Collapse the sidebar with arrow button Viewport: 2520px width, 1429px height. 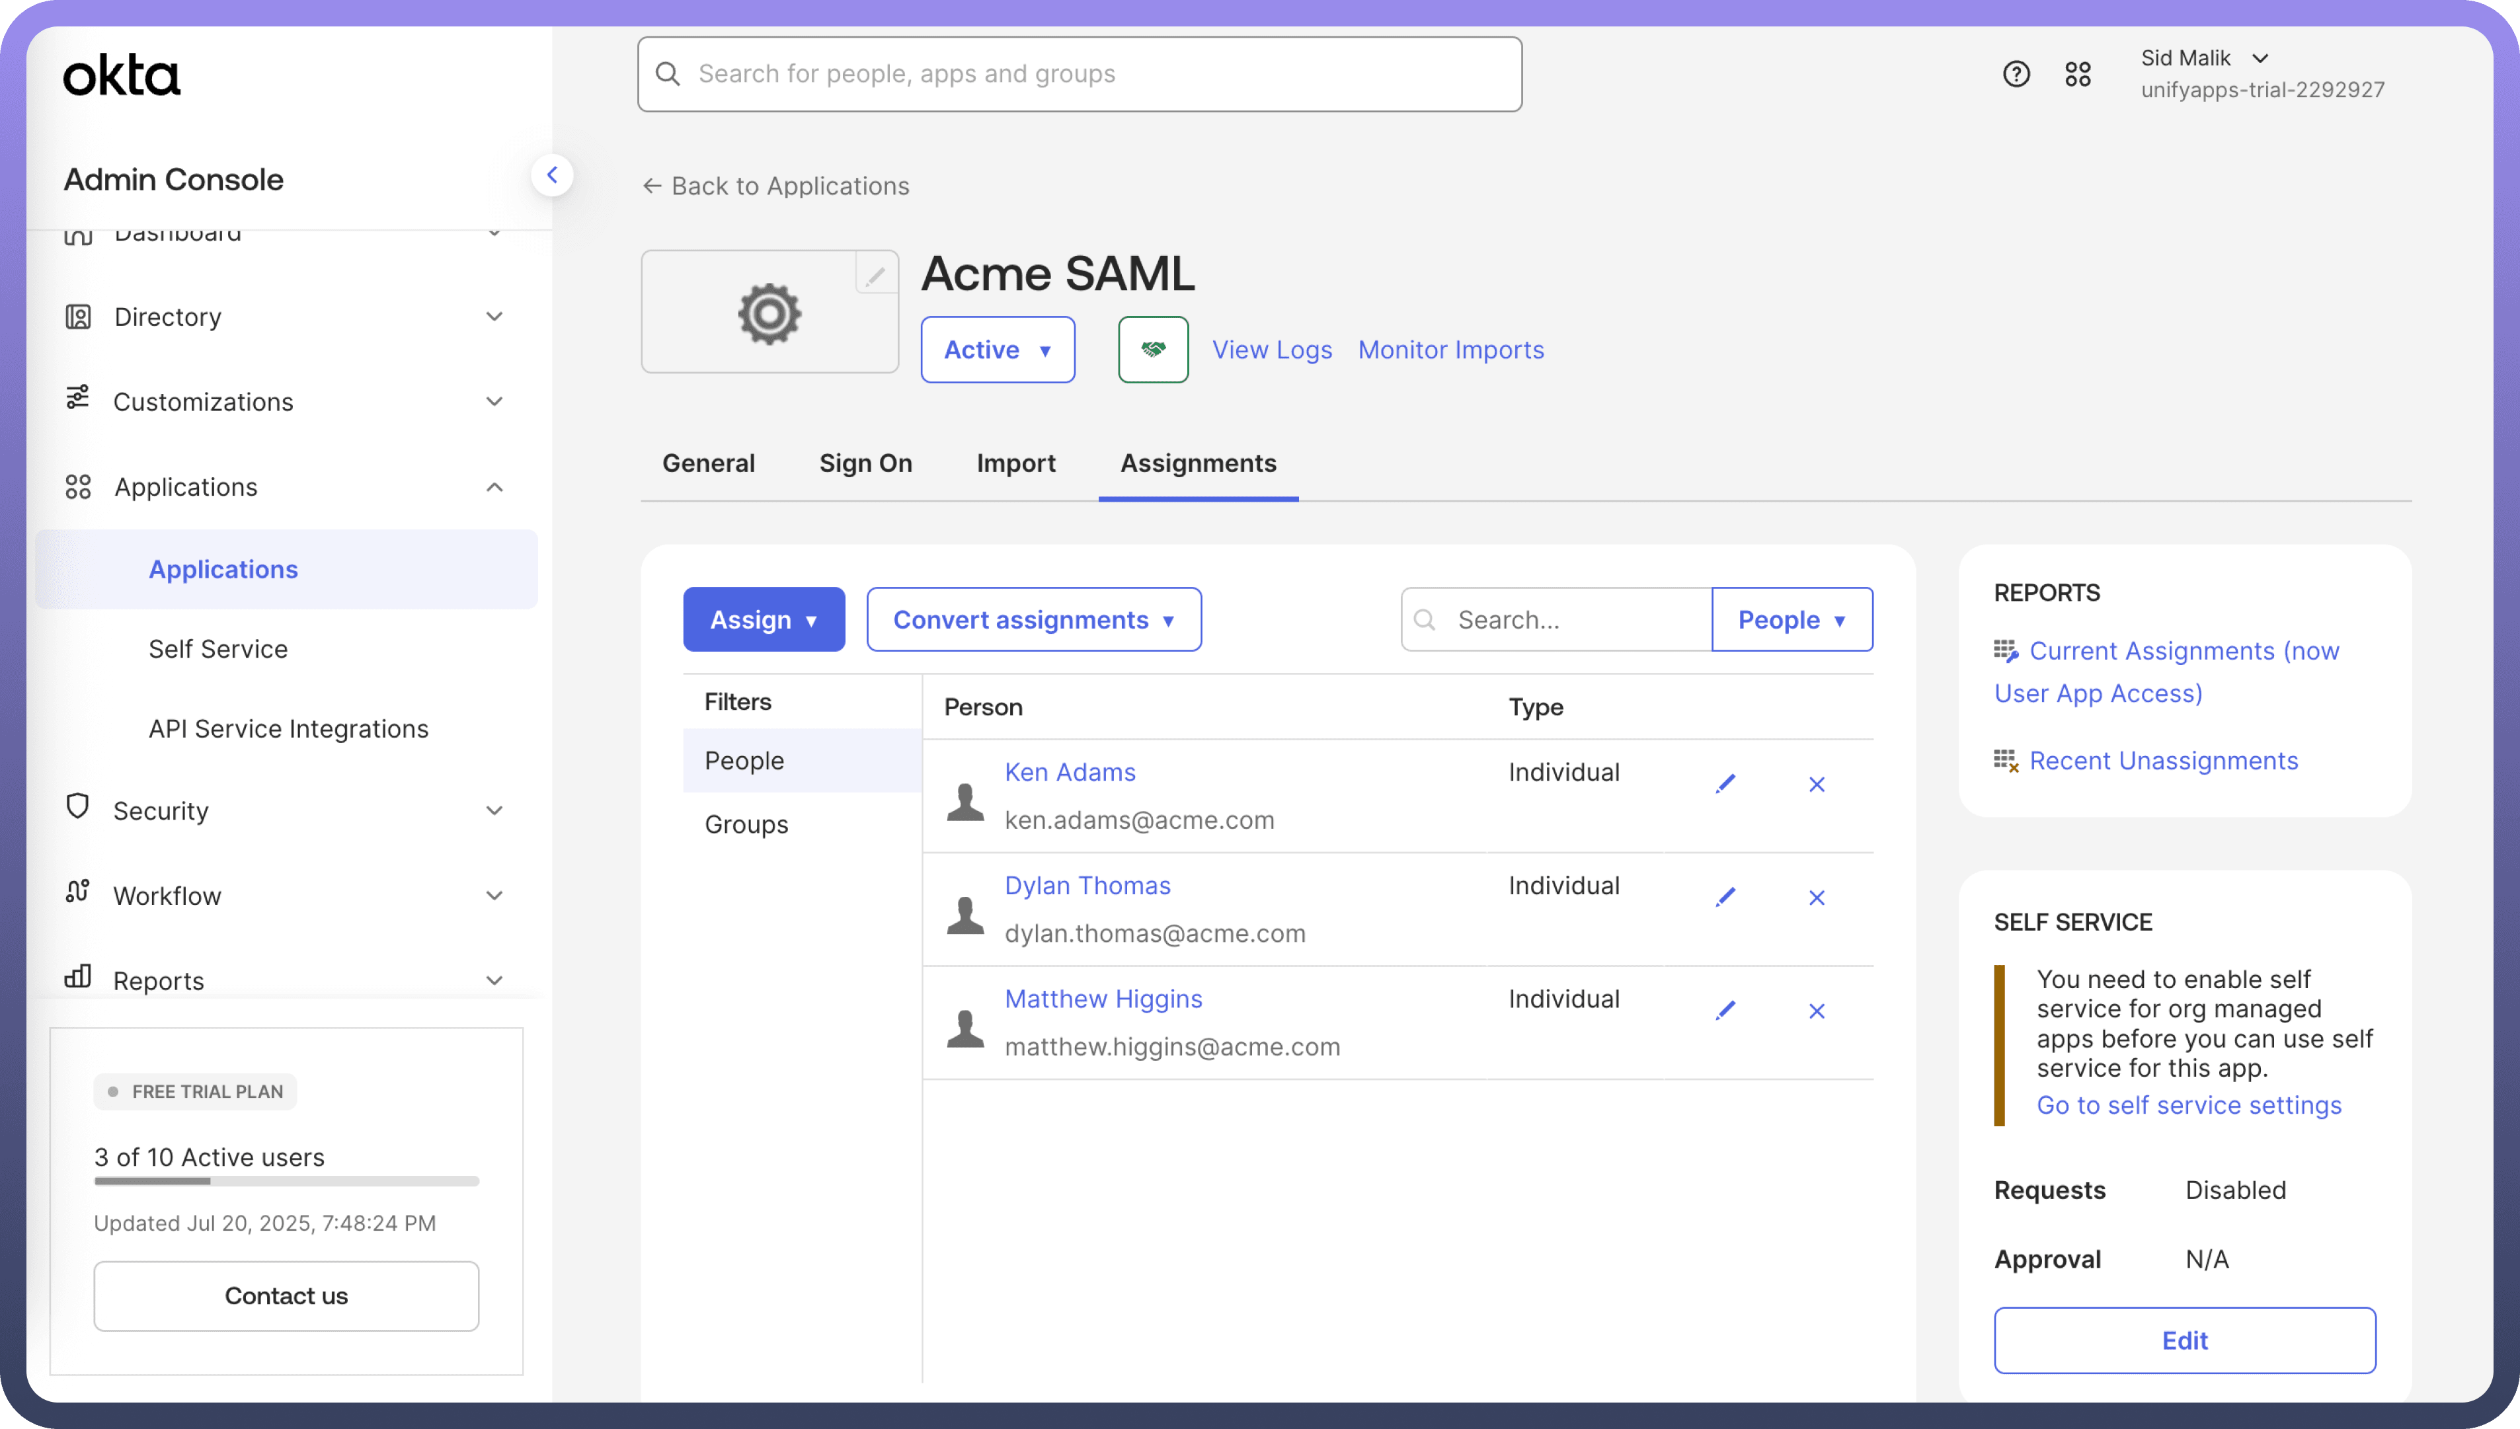point(553,176)
